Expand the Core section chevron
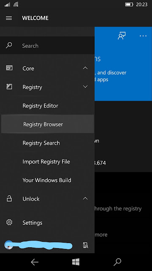 click(x=85, y=68)
